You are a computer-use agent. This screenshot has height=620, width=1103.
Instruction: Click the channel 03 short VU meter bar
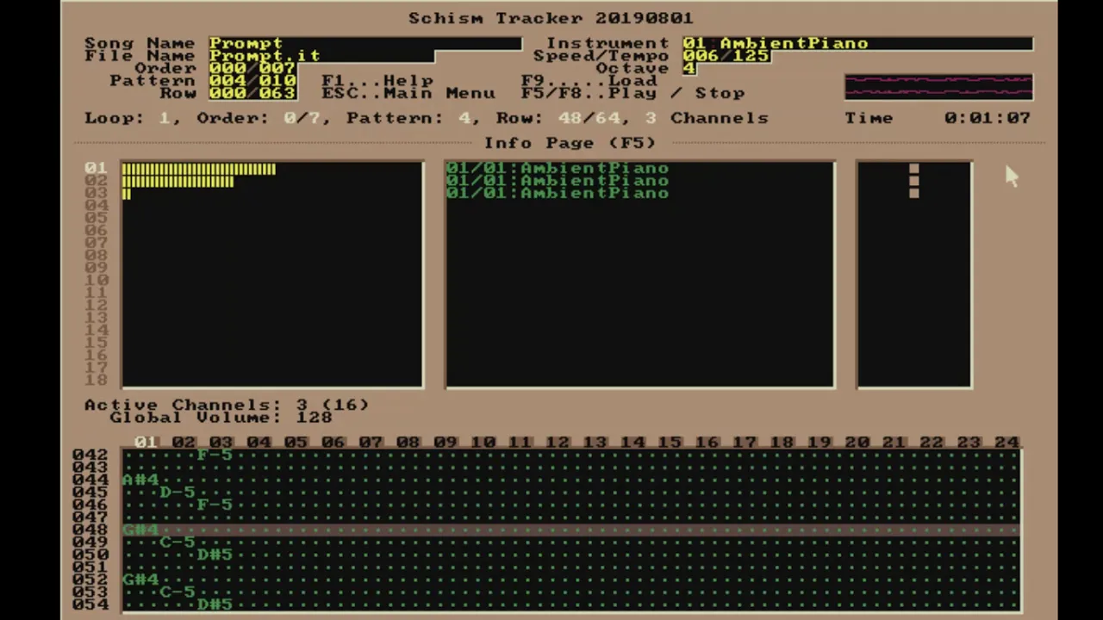pyautogui.click(x=126, y=194)
